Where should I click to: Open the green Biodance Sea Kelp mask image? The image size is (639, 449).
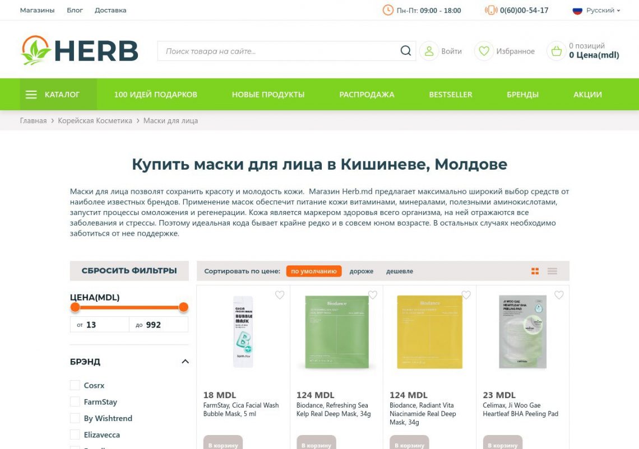(337, 332)
